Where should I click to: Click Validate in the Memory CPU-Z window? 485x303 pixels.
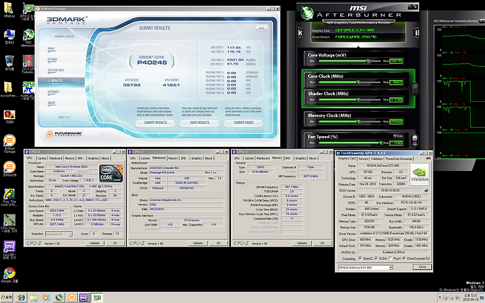[x=302, y=243]
